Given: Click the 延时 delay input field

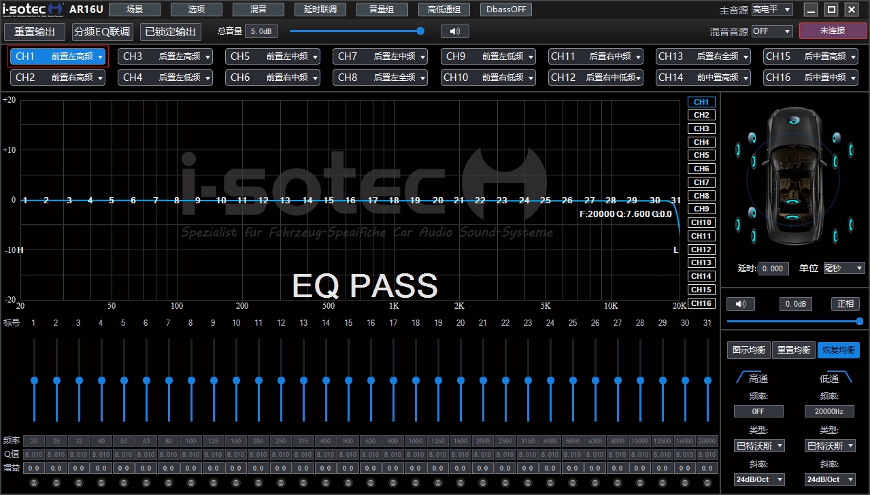Looking at the screenshot, I should (773, 269).
